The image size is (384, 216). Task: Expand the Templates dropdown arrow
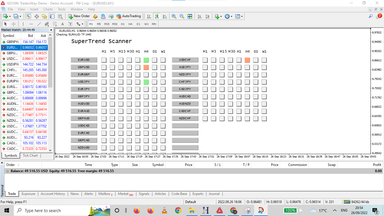click(242, 16)
